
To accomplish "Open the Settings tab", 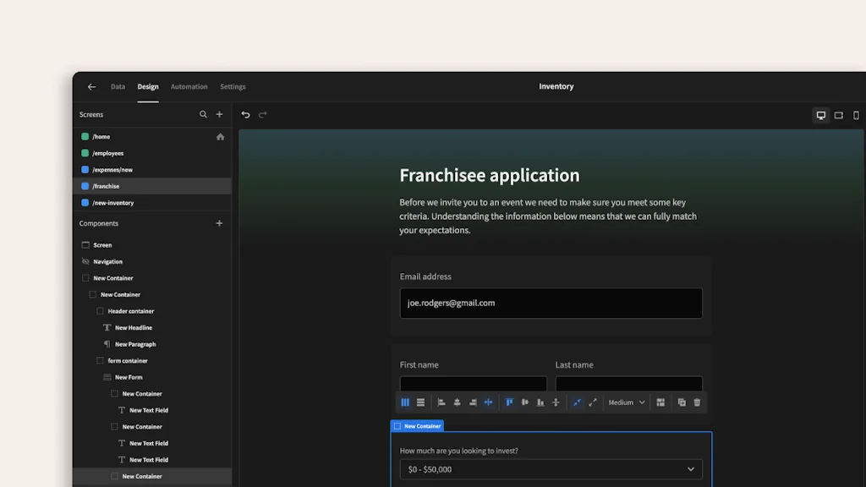I will 233,86.
